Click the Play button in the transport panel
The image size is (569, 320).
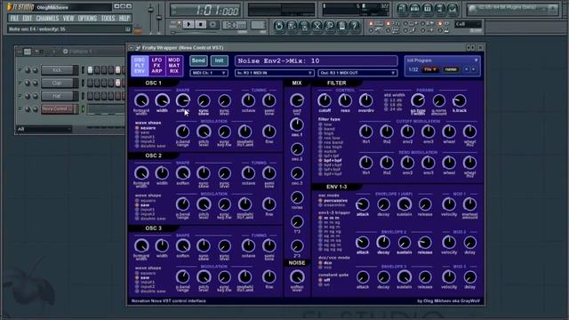click(x=188, y=25)
